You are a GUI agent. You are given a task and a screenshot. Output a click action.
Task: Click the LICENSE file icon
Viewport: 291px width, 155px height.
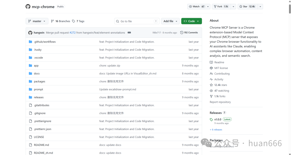pyautogui.click(x=30, y=137)
